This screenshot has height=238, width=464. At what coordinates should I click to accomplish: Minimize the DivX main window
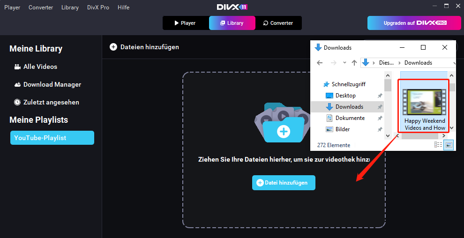coord(434,6)
